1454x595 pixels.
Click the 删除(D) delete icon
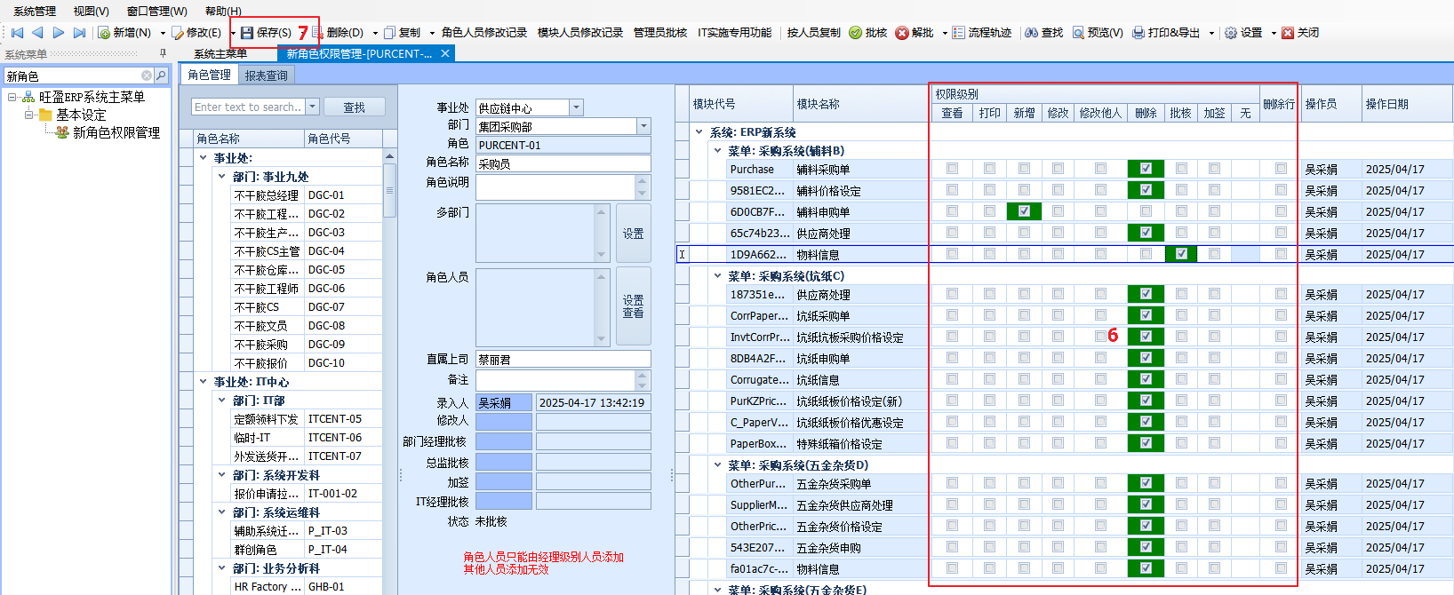coord(317,33)
